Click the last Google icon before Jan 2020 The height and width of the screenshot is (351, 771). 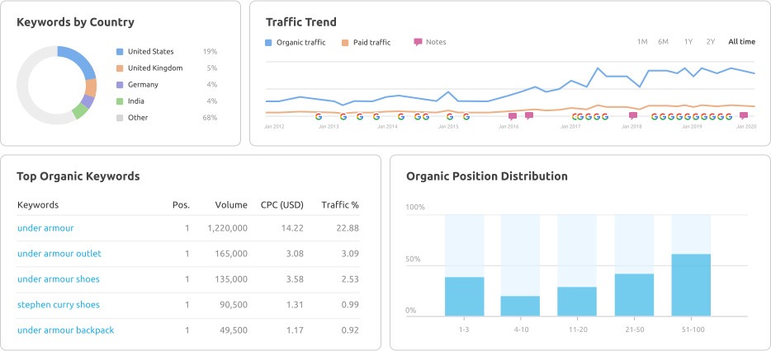(729, 116)
